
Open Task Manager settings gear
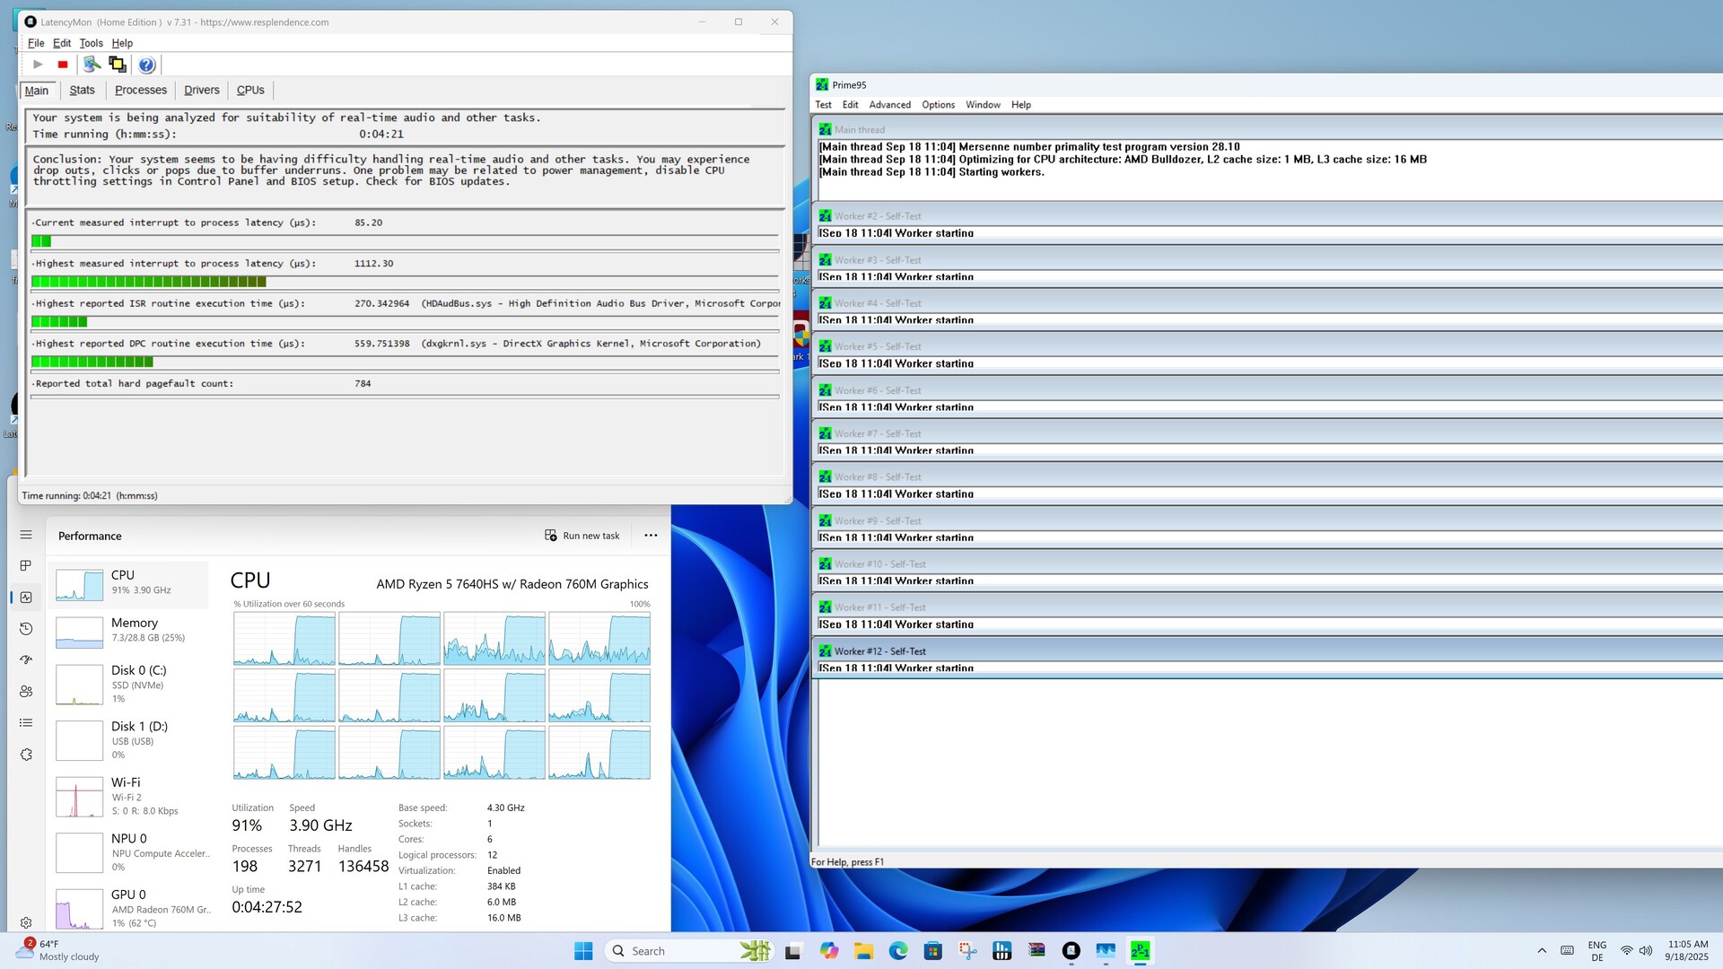pyautogui.click(x=26, y=922)
